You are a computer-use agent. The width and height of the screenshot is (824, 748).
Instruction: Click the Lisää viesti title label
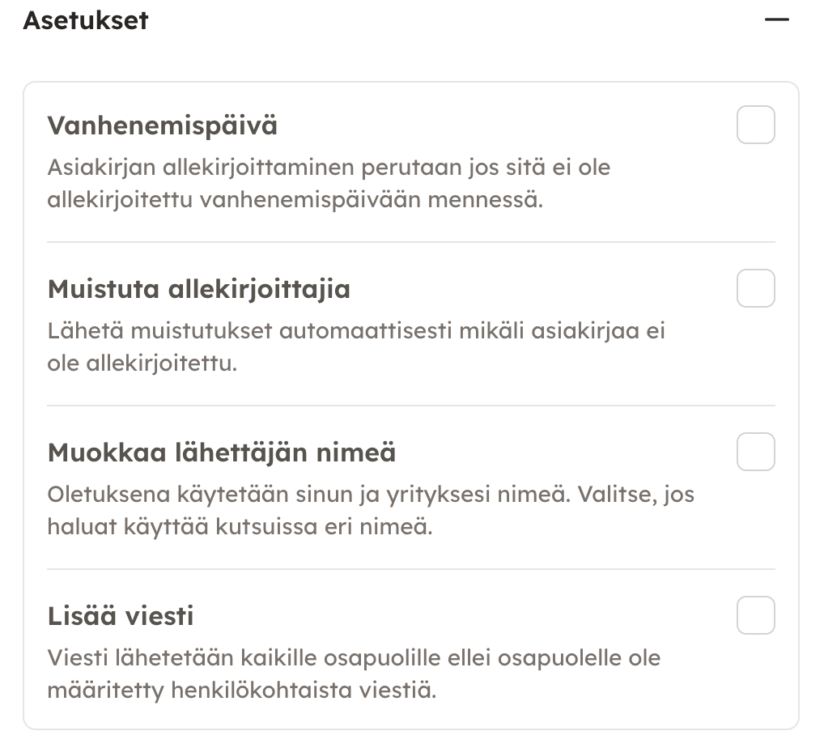121,616
